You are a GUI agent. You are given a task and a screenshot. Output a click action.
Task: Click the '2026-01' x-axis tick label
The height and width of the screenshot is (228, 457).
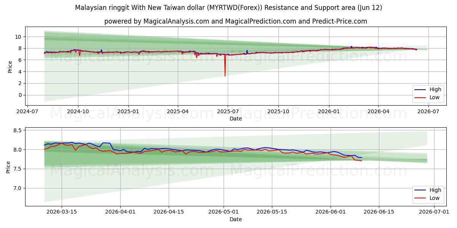(x=329, y=112)
